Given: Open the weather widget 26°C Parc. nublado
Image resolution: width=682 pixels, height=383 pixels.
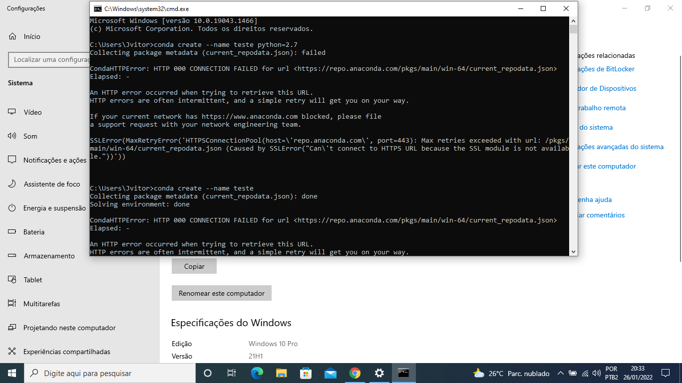Looking at the screenshot, I should 511,373.
